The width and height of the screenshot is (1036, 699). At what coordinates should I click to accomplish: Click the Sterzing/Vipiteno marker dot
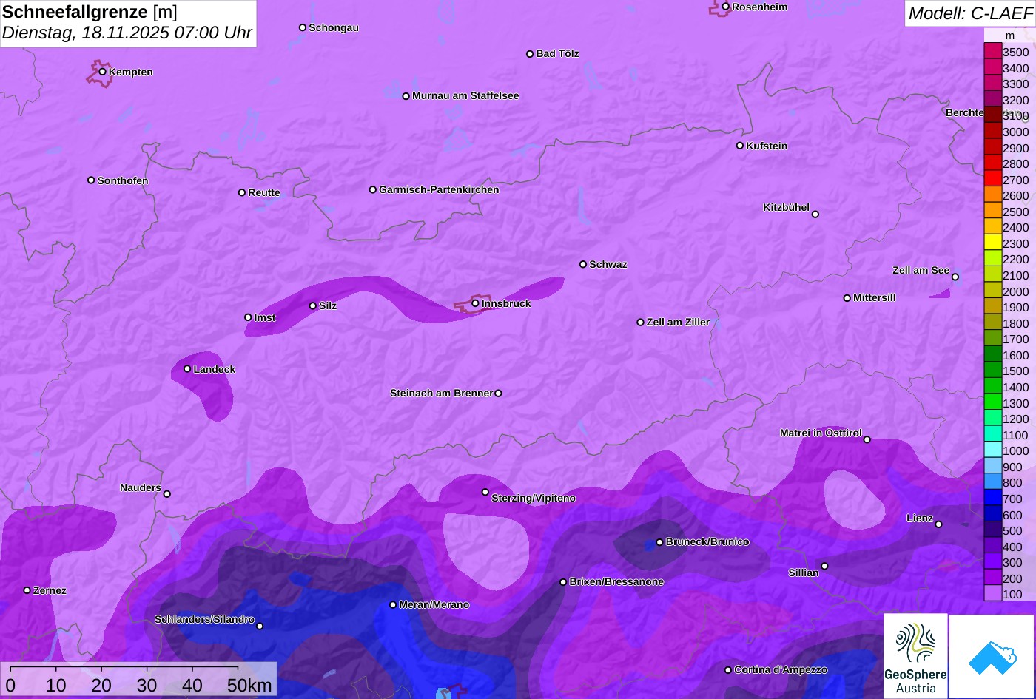pos(485,492)
